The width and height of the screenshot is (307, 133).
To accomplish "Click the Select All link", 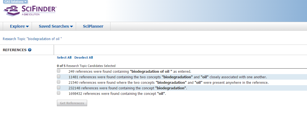I will point(64,58).
